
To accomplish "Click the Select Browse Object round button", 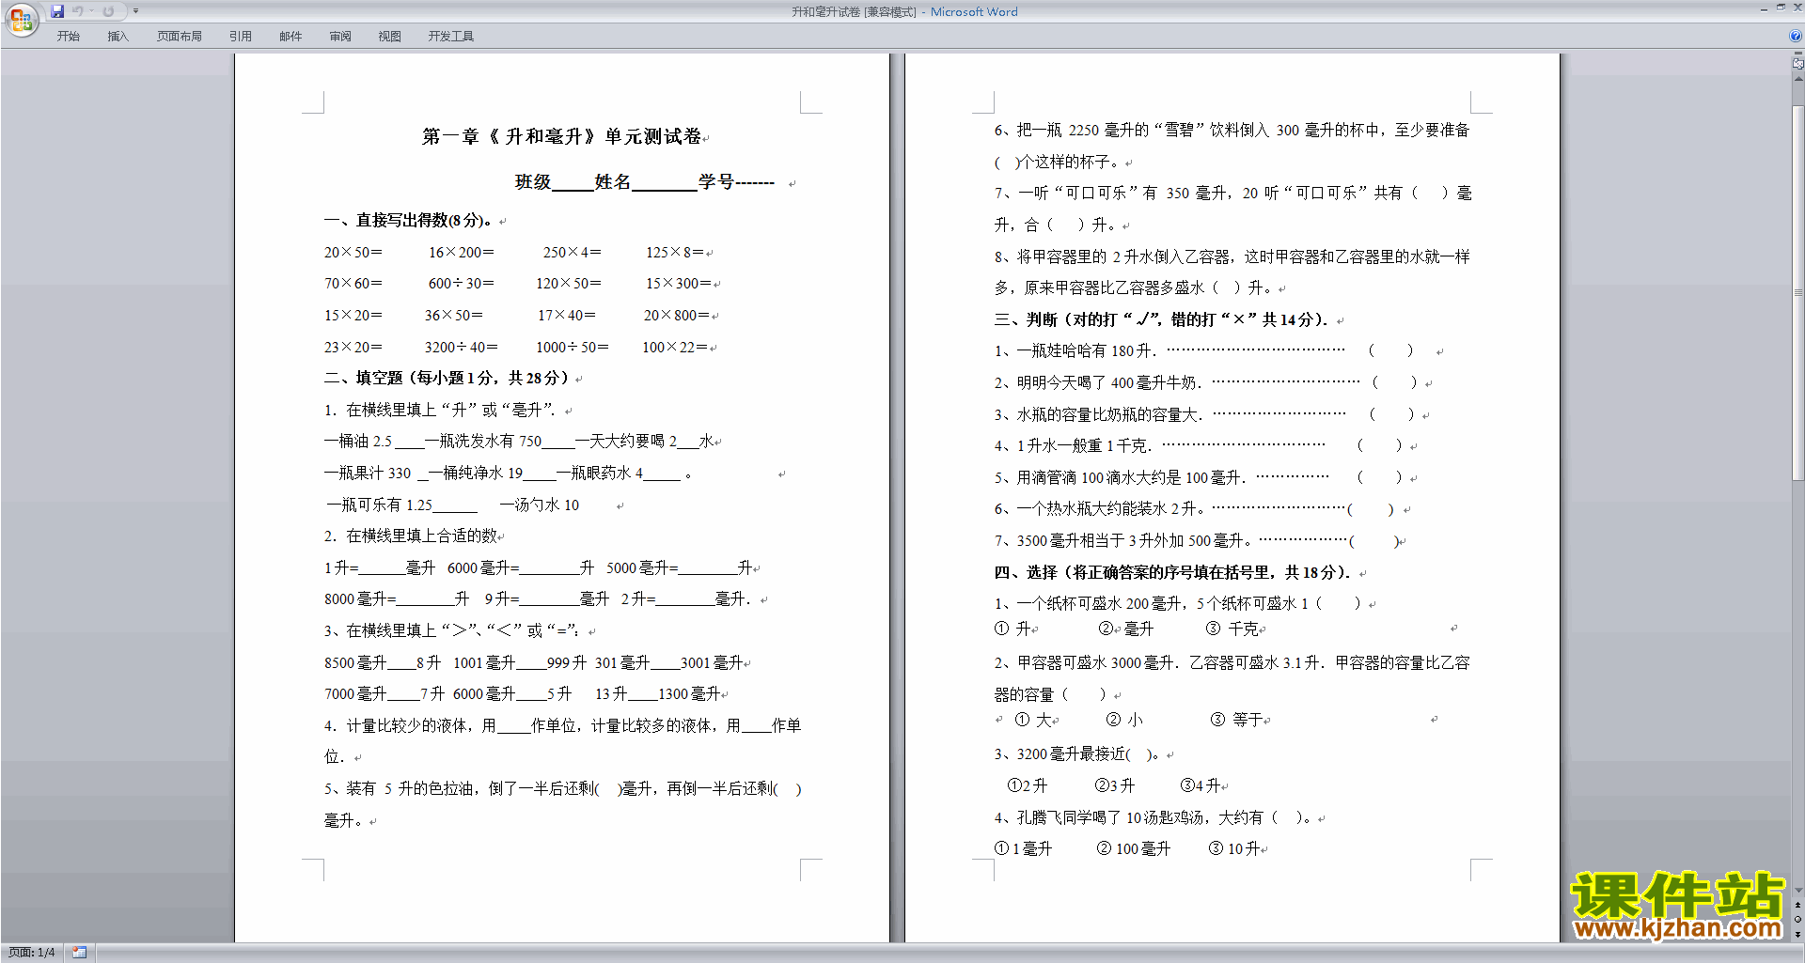I will click(1798, 919).
